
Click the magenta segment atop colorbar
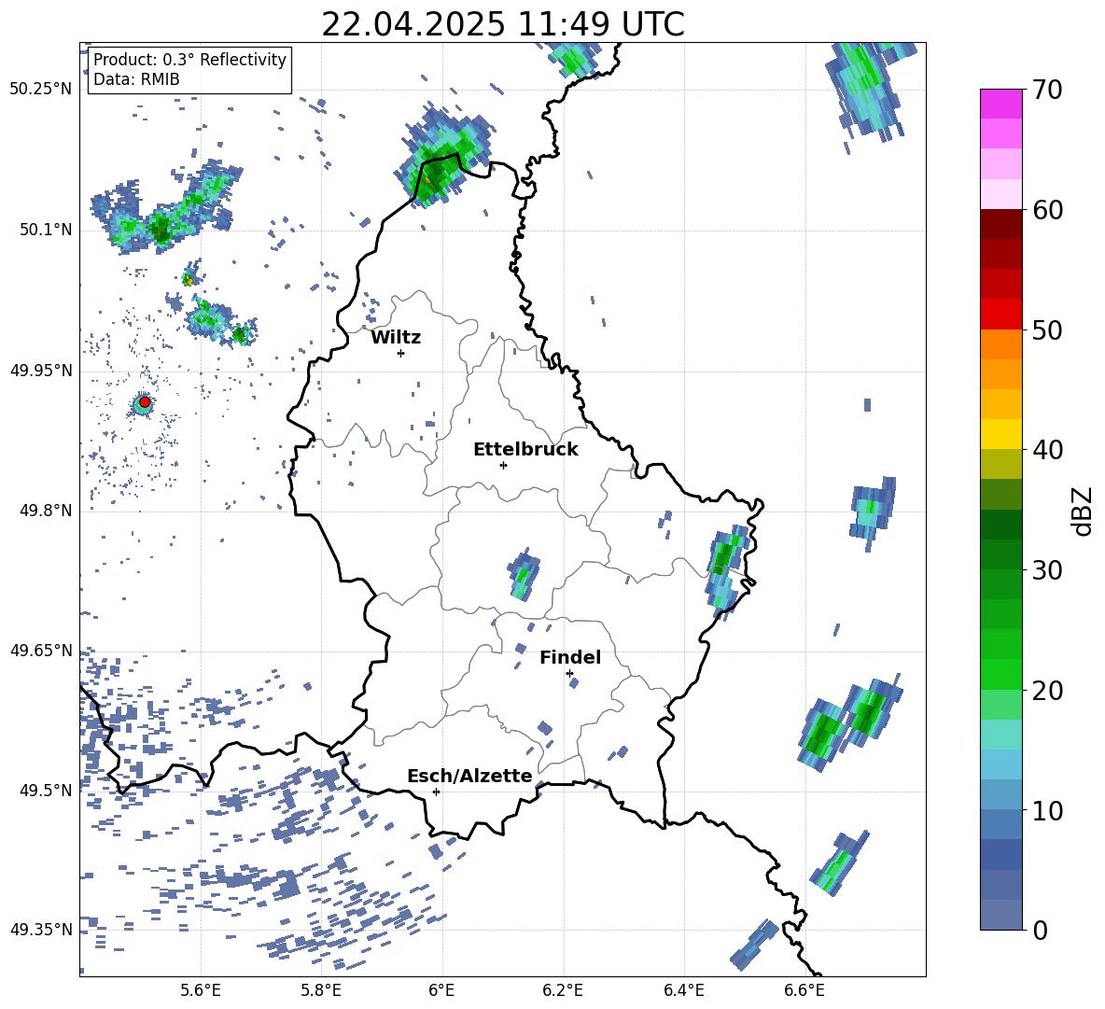pyautogui.click(x=1000, y=104)
